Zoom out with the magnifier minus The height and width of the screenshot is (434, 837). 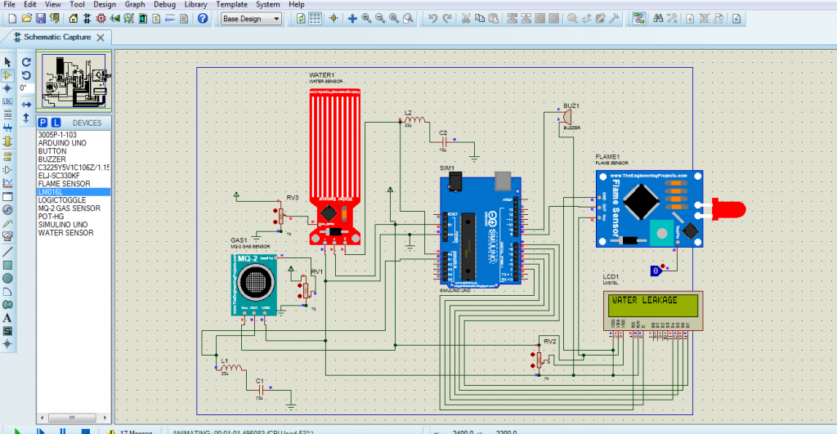click(380, 19)
